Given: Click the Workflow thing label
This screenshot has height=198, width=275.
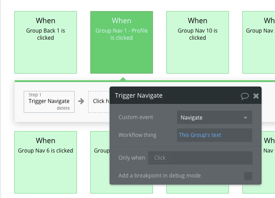Looking at the screenshot, I should click(137, 135).
